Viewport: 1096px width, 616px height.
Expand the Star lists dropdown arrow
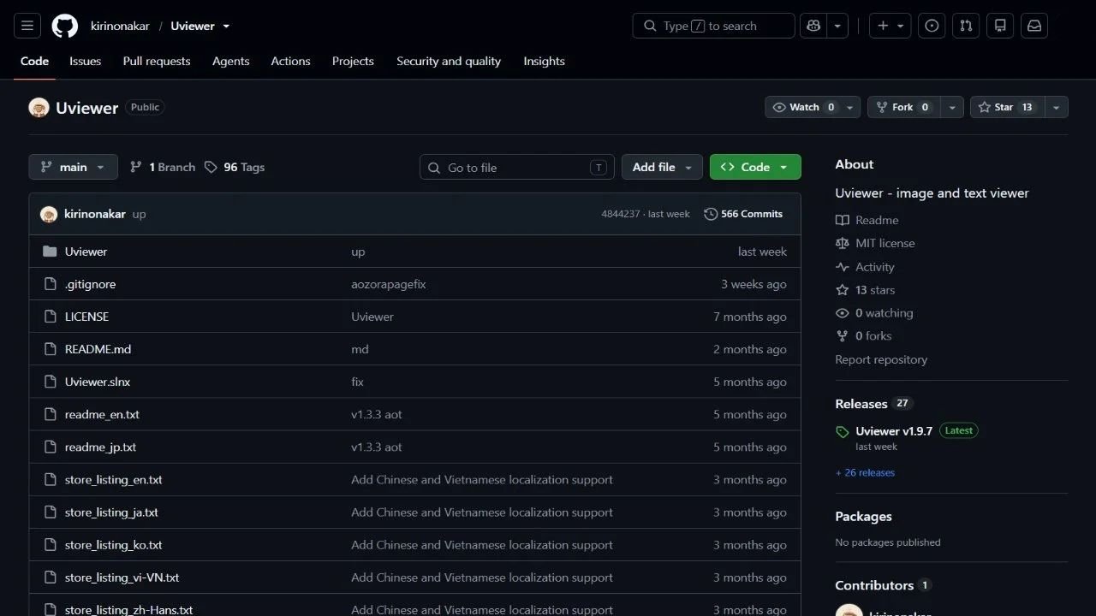(1057, 107)
